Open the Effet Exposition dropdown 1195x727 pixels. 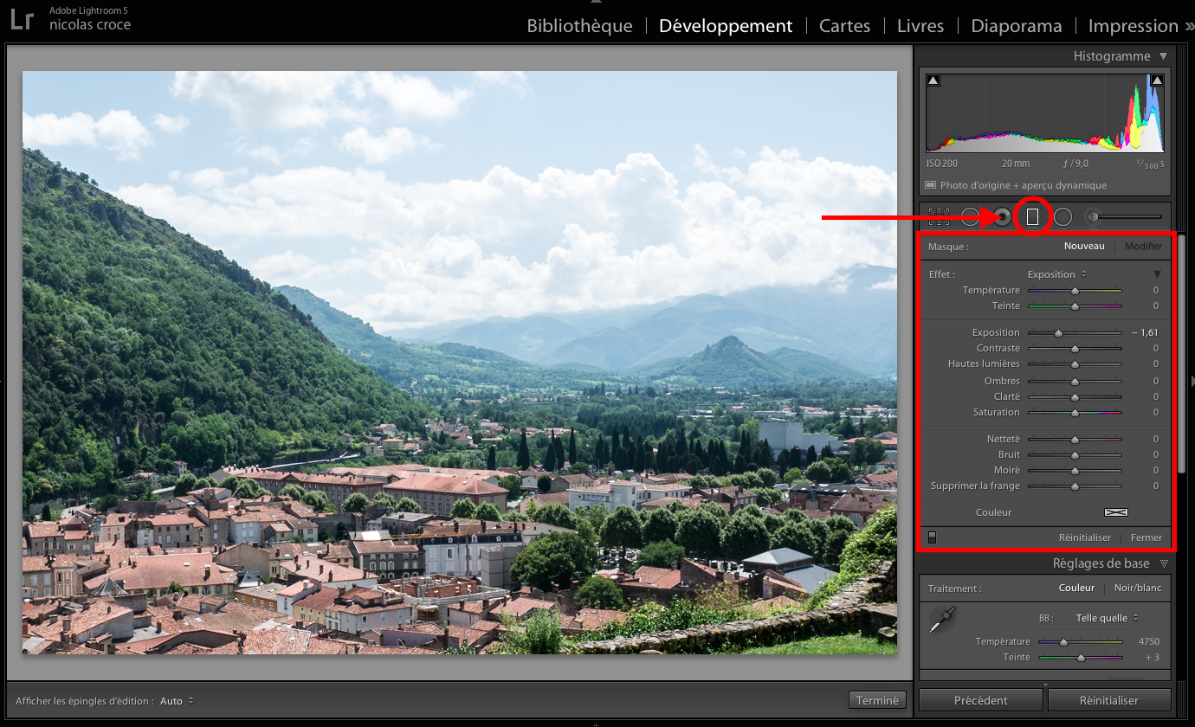click(1056, 273)
